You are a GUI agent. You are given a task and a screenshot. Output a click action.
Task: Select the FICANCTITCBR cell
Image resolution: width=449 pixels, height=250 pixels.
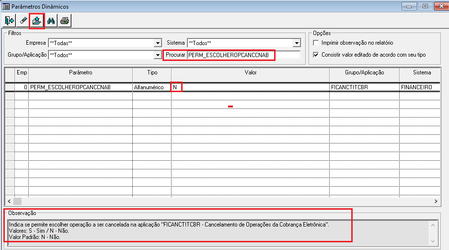(x=364, y=87)
